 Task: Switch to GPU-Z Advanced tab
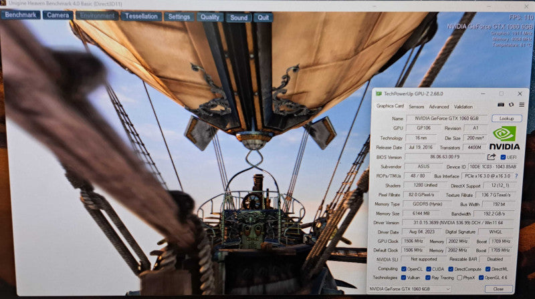439,107
